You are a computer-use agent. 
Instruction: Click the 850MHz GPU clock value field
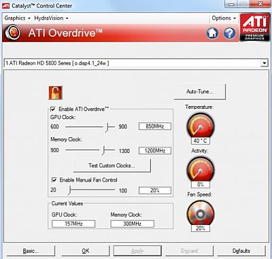155,126
